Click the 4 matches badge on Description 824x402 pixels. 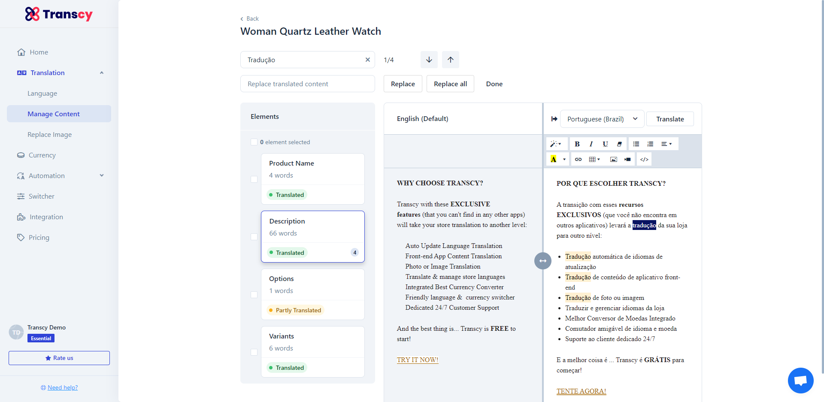coord(354,252)
